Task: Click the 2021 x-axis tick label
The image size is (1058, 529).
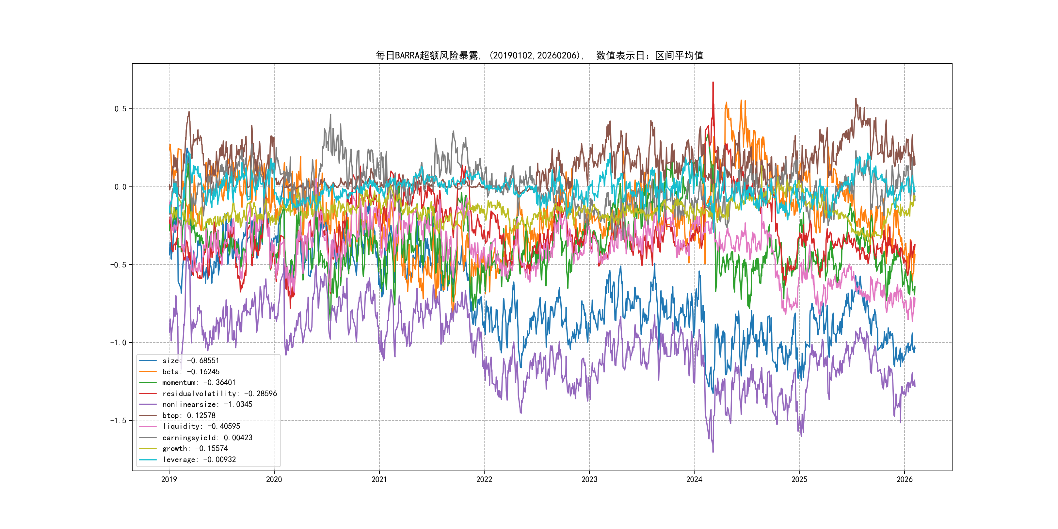Action: point(379,479)
